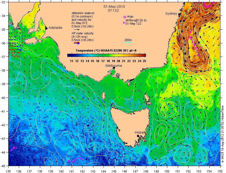
Task: Click latitude axis label -40
Action: tap(3, 98)
